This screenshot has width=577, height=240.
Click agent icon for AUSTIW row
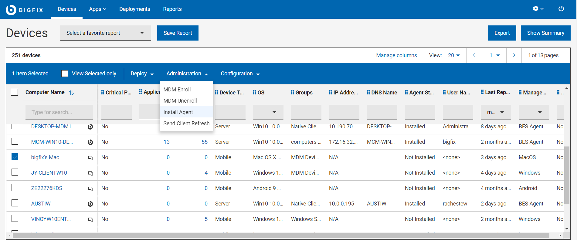(90, 204)
